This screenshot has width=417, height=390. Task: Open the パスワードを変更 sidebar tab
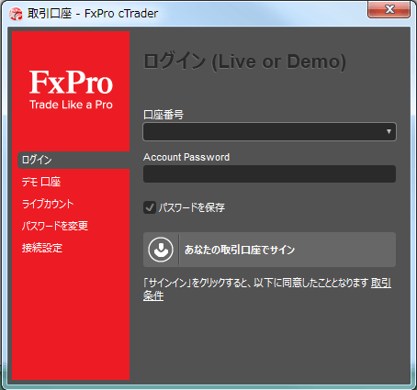[x=55, y=226]
